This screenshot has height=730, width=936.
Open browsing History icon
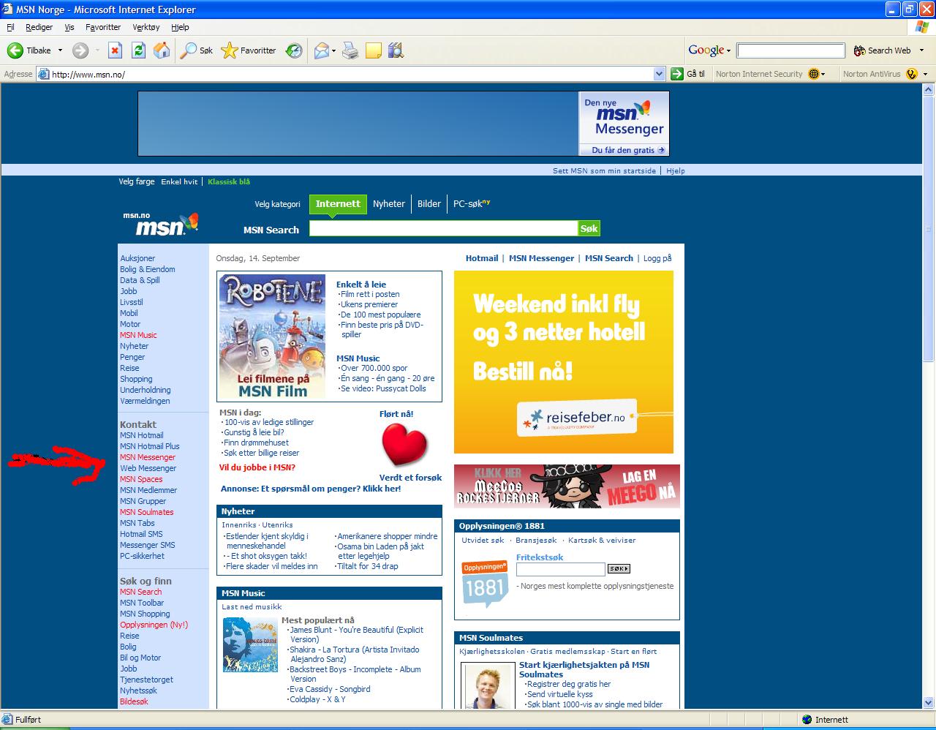point(294,50)
